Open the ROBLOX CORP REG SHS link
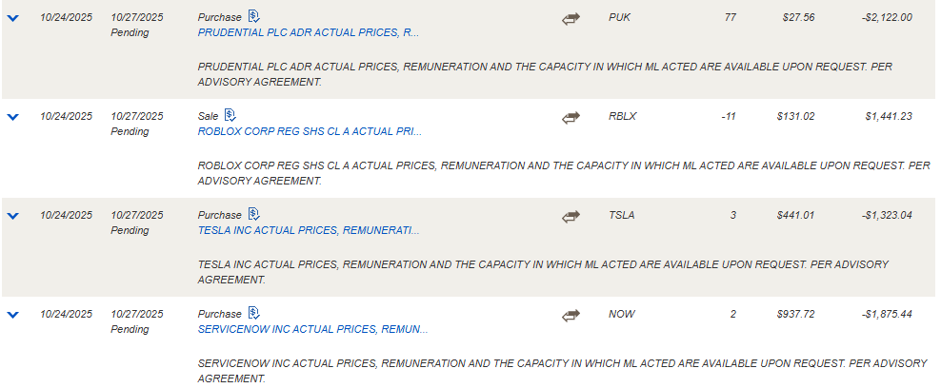 310,131
